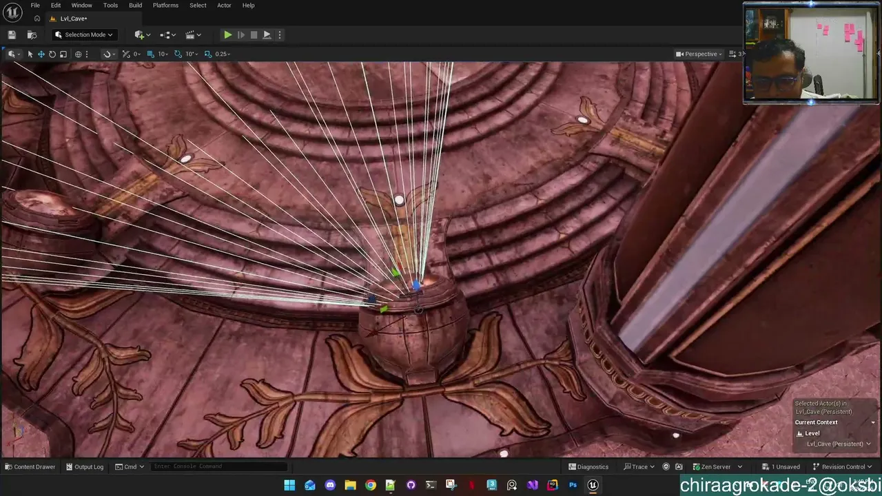Open the Selection Mode dropdown
Screen dimensions: 882x496
[x=84, y=34]
